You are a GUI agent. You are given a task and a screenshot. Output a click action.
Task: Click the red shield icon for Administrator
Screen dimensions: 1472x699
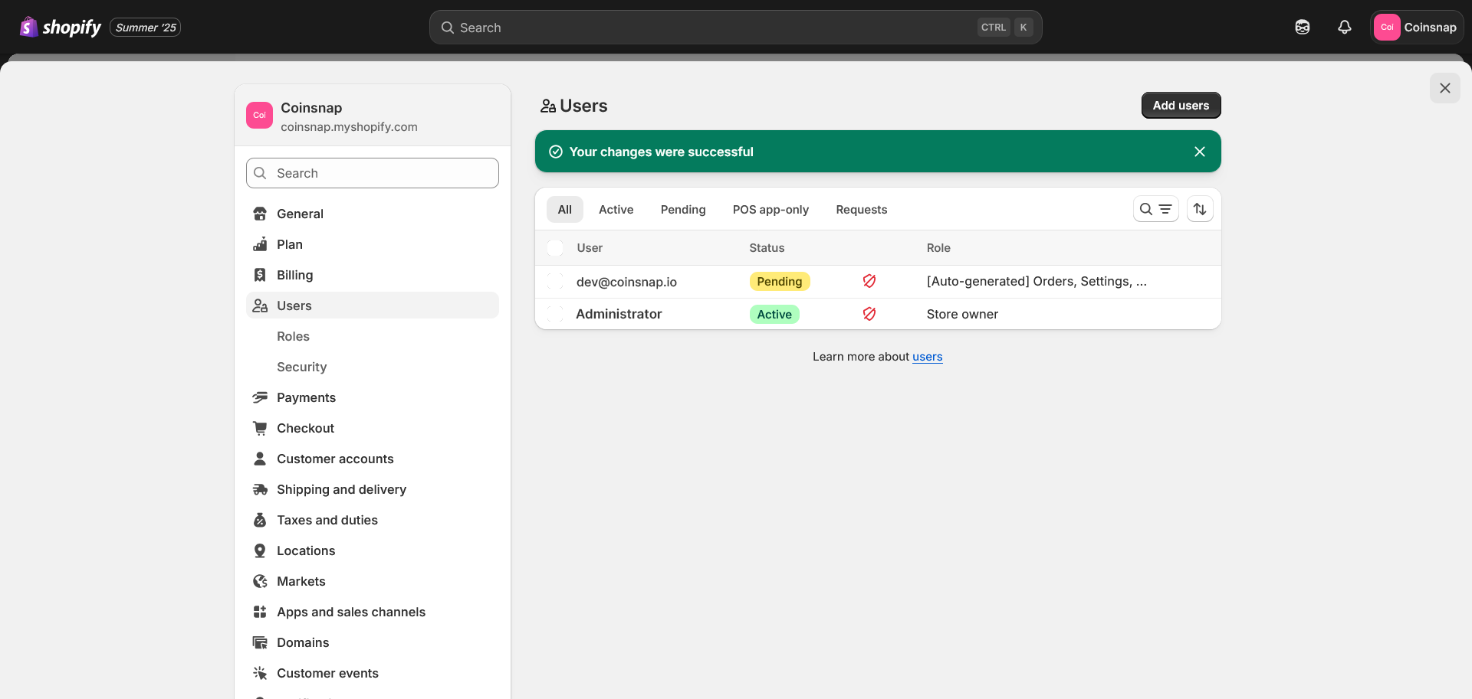869,314
